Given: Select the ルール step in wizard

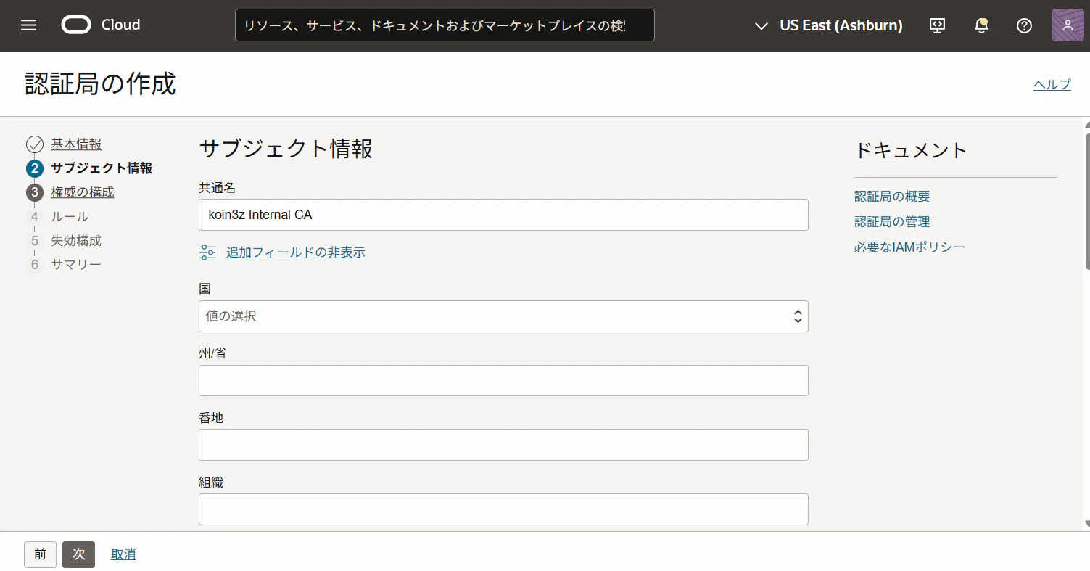Looking at the screenshot, I should pos(70,216).
